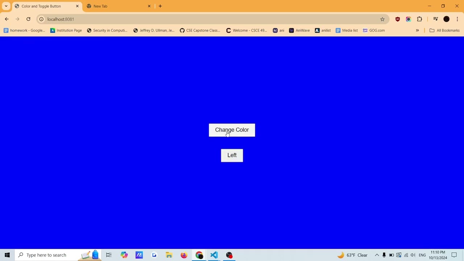This screenshot has height=261, width=464.
Task: Show hidden system tray icons
Action: coord(377,255)
